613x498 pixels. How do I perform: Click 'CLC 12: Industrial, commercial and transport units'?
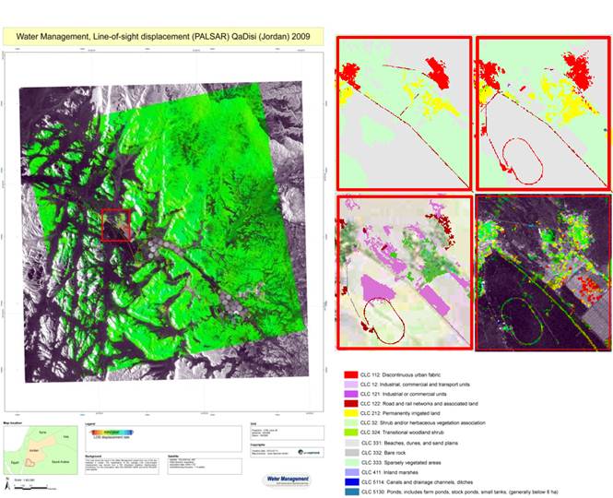point(415,385)
